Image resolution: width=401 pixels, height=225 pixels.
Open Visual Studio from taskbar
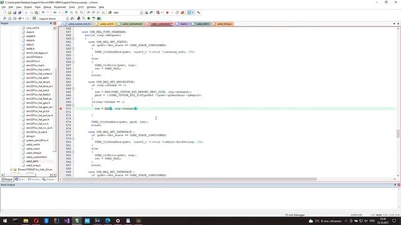[67, 221]
